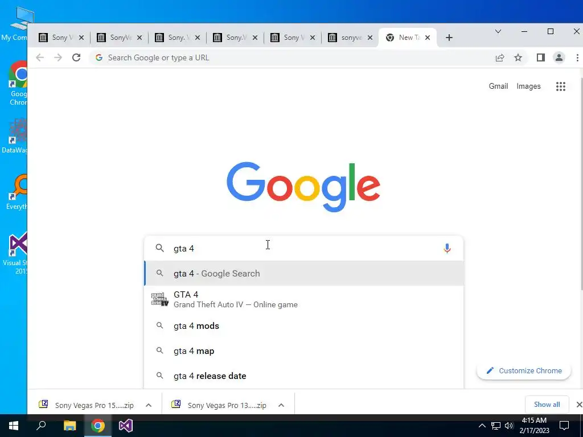Bookmark this tab with the star icon
Image resolution: width=583 pixels, height=437 pixels.
pos(518,57)
